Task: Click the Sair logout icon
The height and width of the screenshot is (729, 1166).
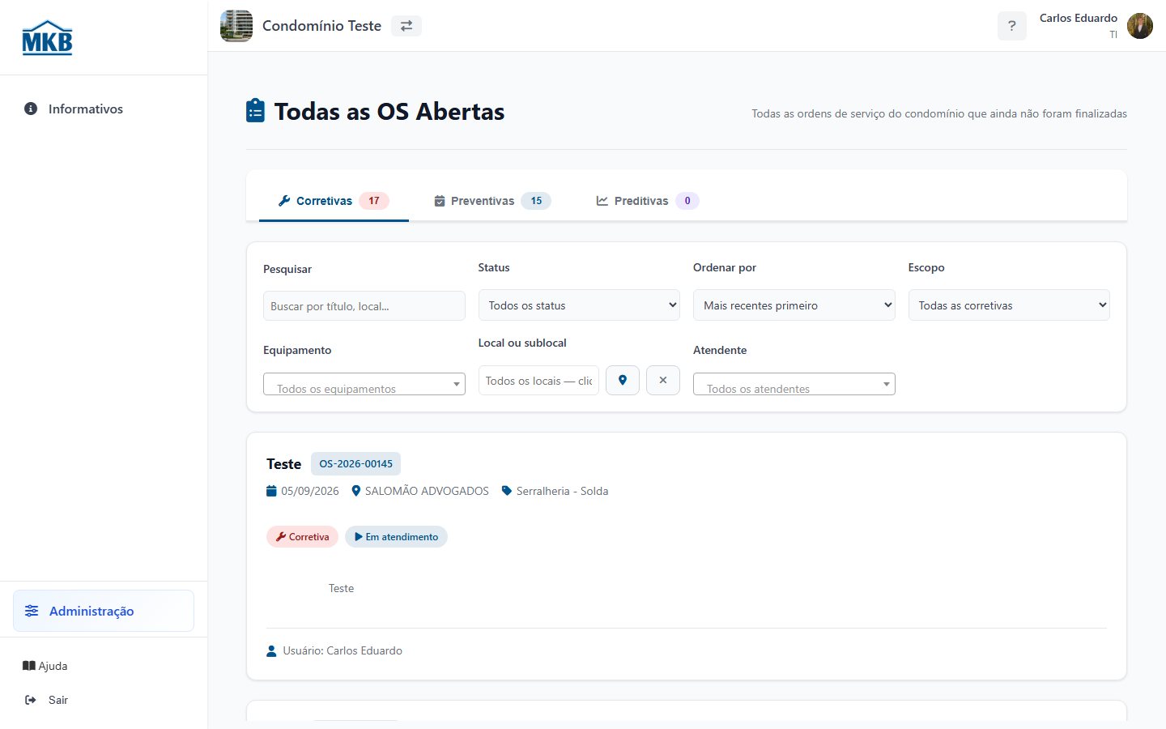Action: [x=31, y=700]
